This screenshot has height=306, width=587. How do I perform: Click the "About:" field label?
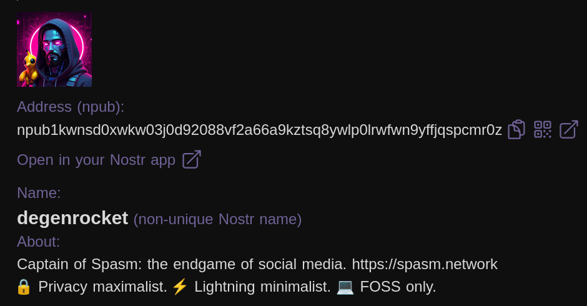(39, 242)
